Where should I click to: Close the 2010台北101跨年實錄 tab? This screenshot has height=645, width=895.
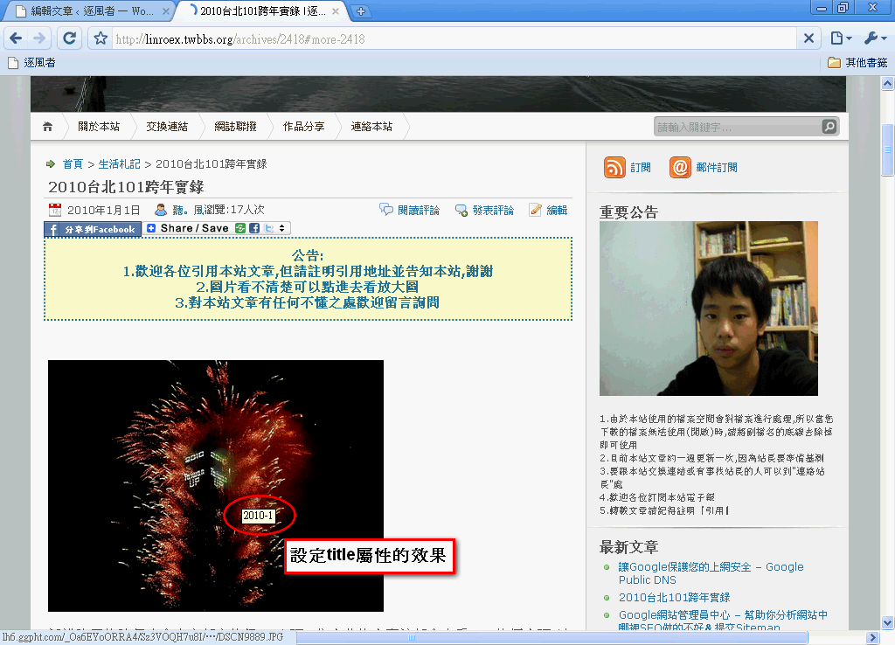pyautogui.click(x=335, y=10)
